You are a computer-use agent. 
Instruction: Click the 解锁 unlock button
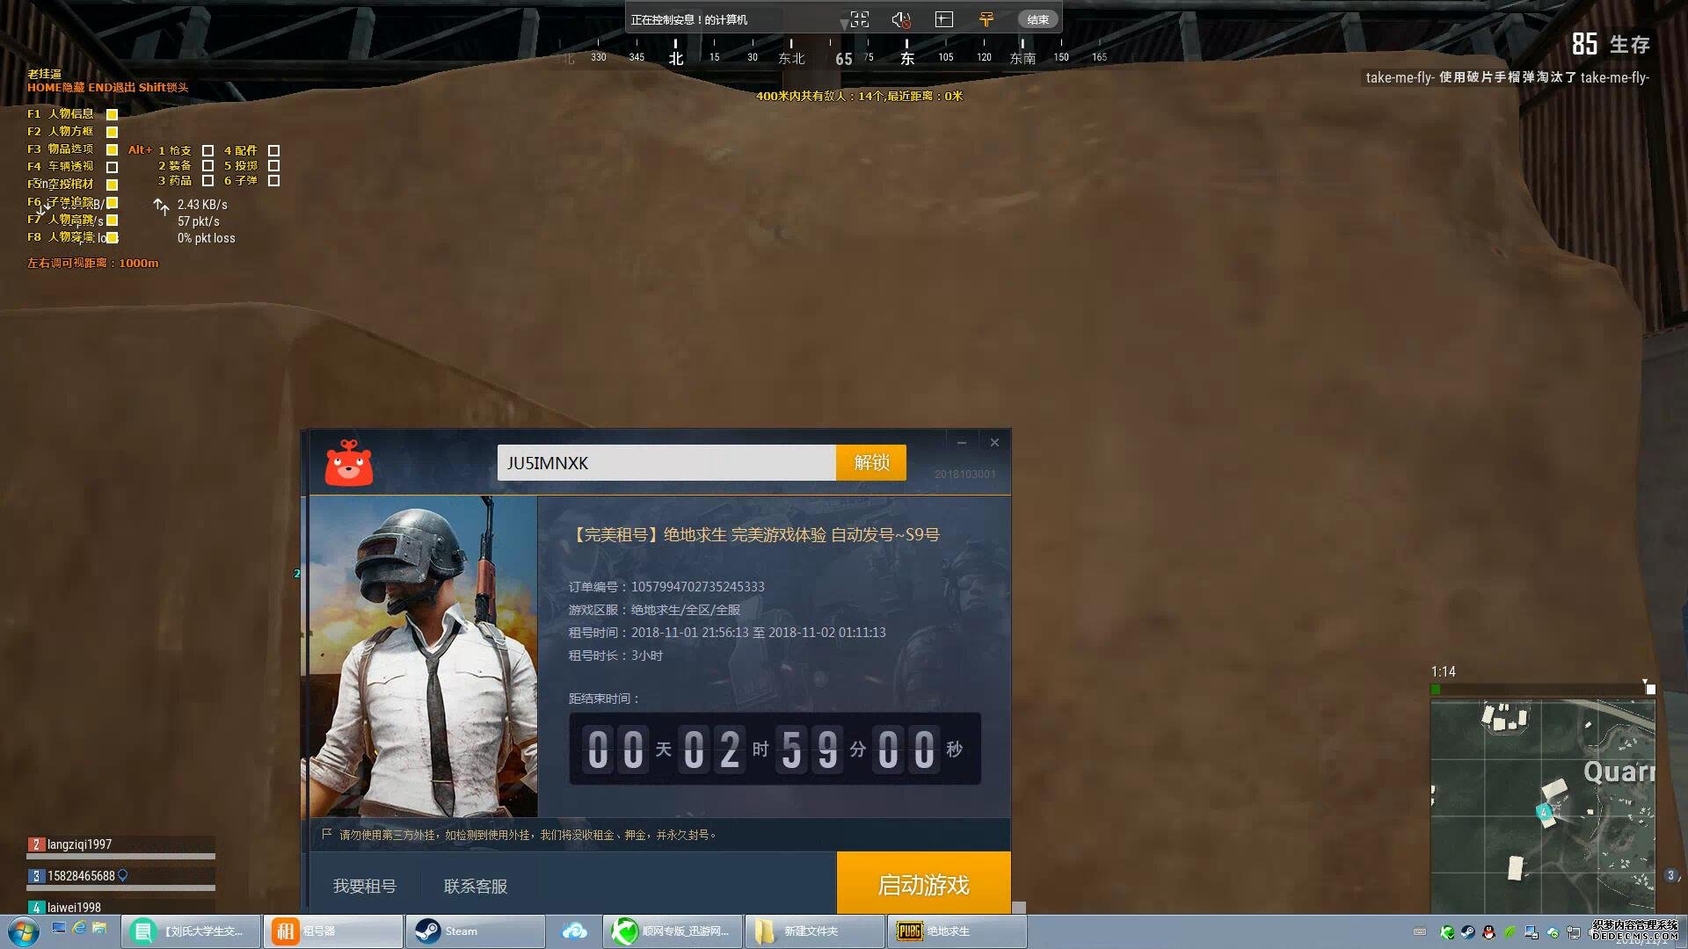click(x=871, y=462)
